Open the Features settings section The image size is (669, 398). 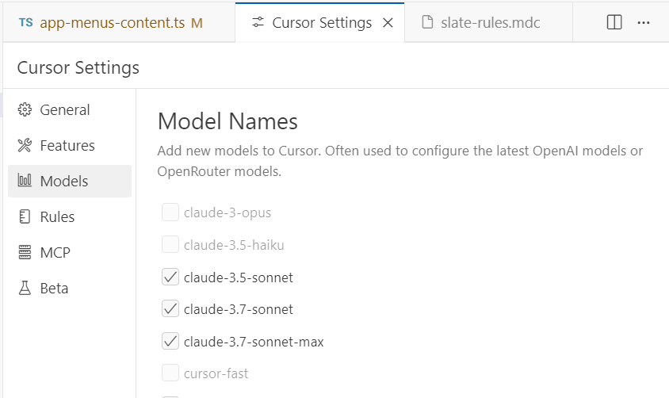pyautogui.click(x=70, y=145)
